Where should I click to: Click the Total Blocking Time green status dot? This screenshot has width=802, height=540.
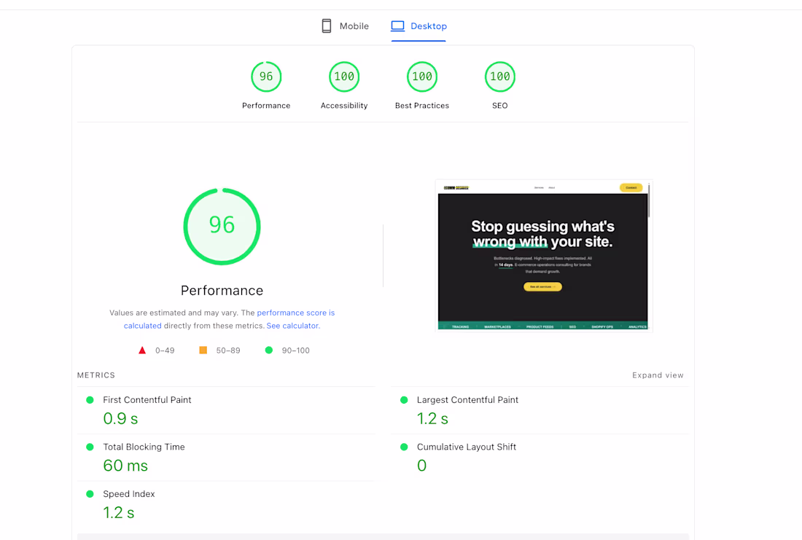click(90, 447)
